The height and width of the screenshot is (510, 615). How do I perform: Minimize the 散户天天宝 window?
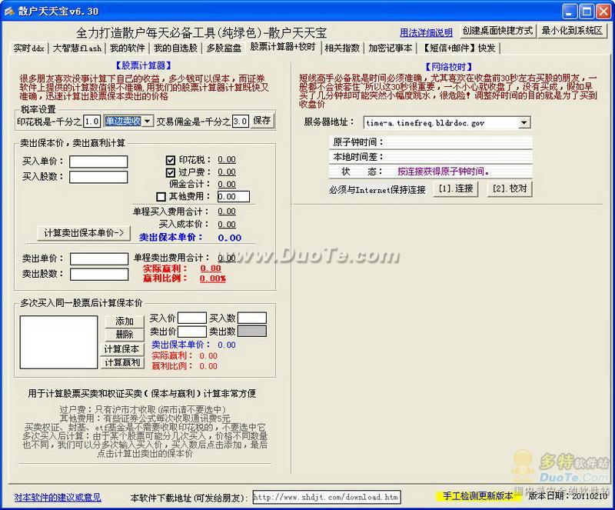tap(570, 12)
